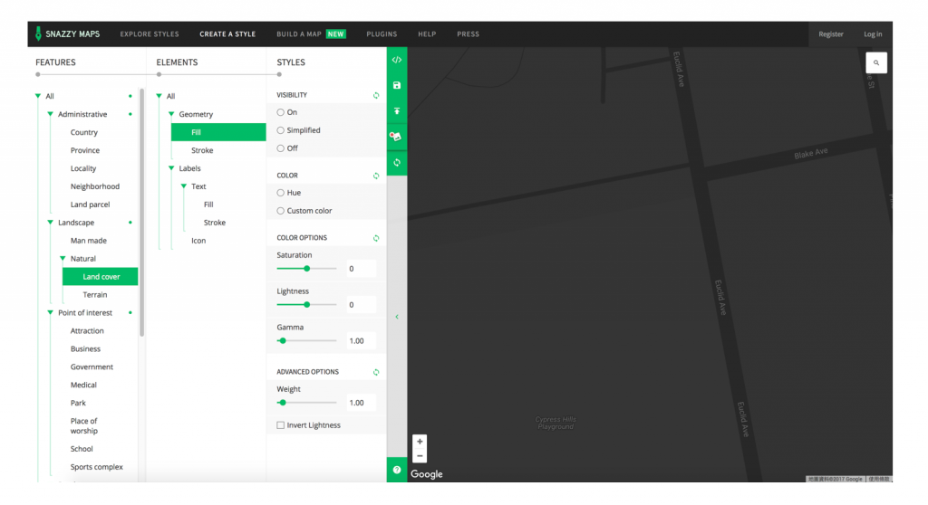Zoom out the map with minus button
Viewport: 928px width, 505px height.
420,456
